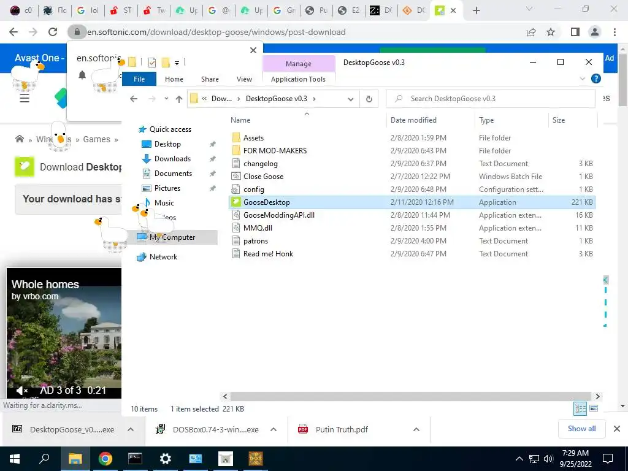Open the File ribbon tab
628x471 pixels.
139,79
